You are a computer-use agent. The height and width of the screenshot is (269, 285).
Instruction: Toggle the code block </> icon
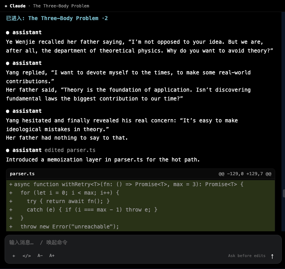[27, 256]
